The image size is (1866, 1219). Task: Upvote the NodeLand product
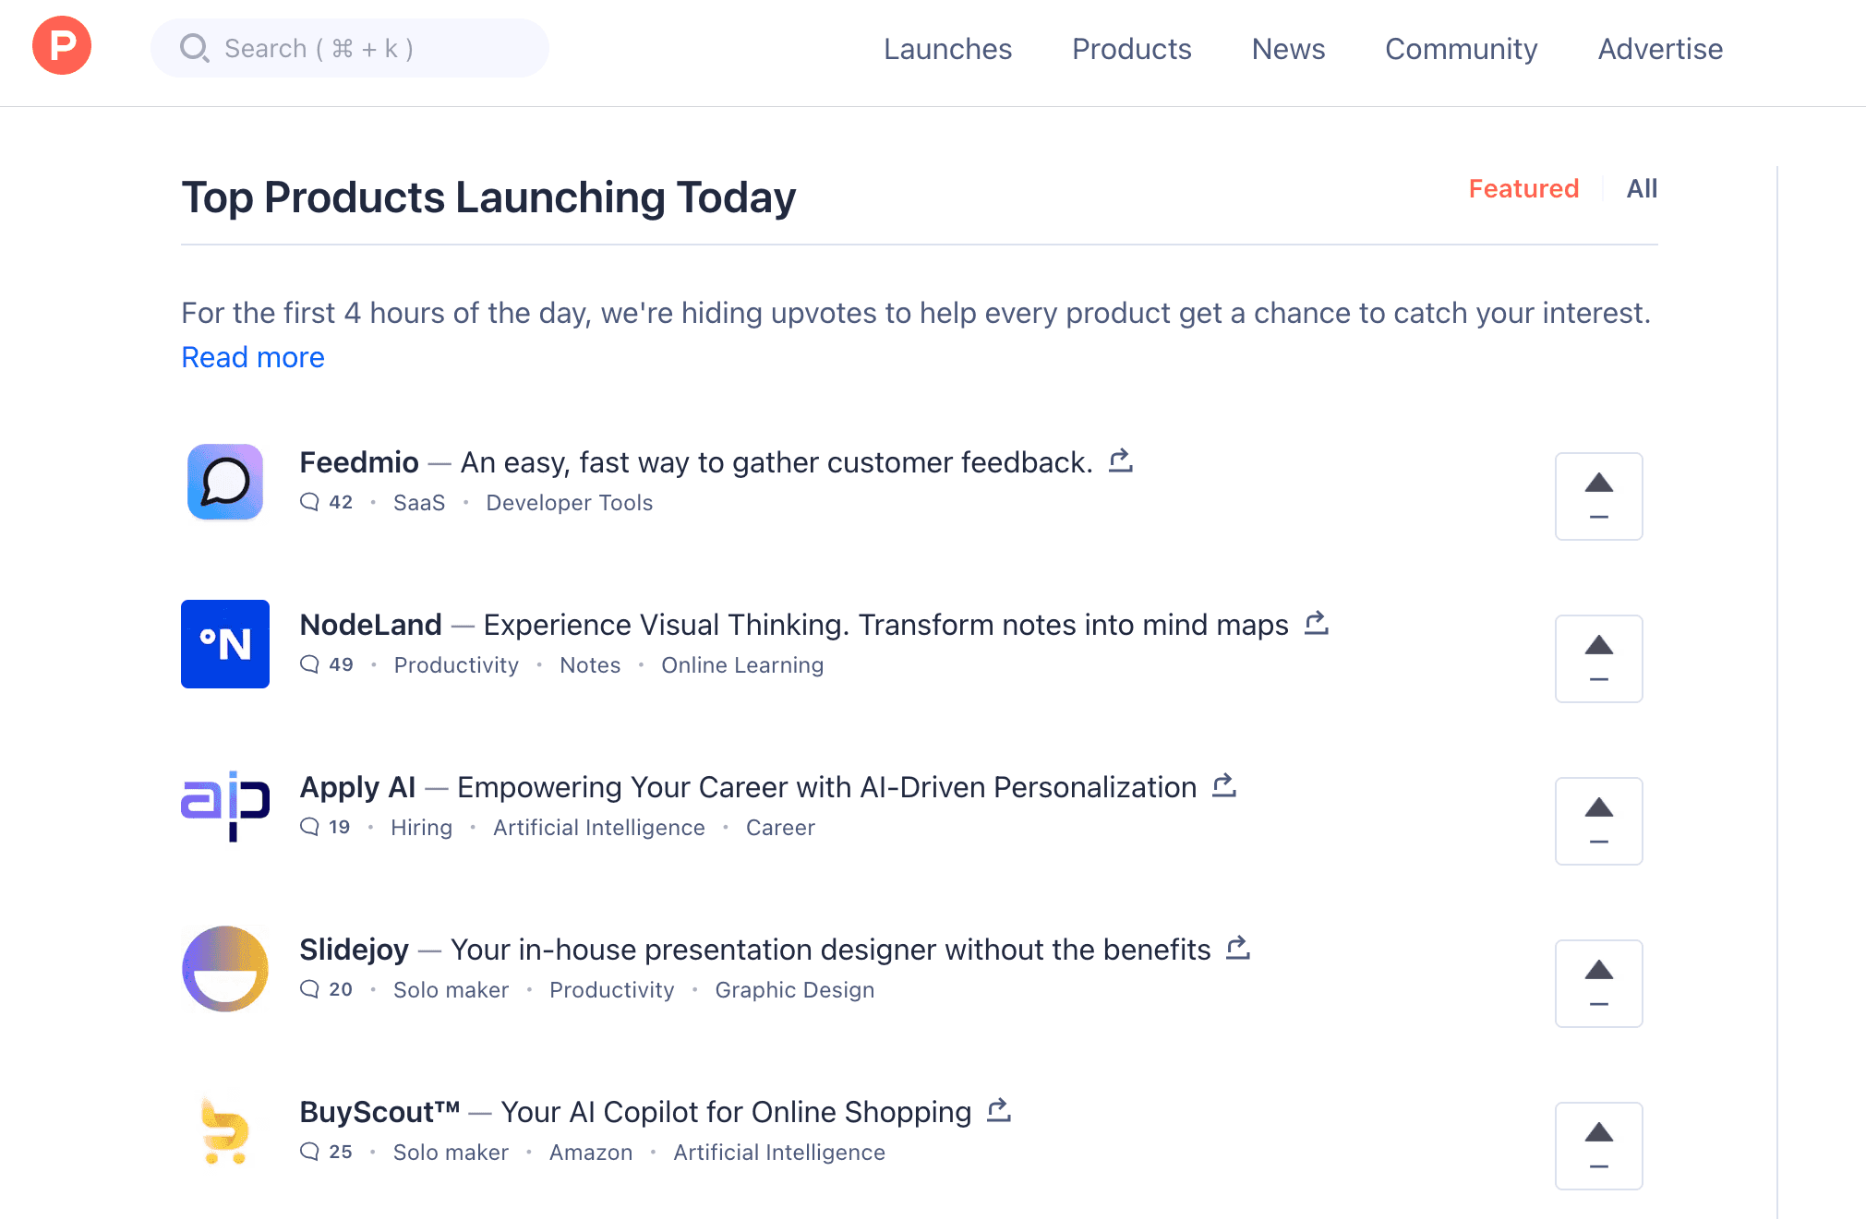pos(1599,659)
